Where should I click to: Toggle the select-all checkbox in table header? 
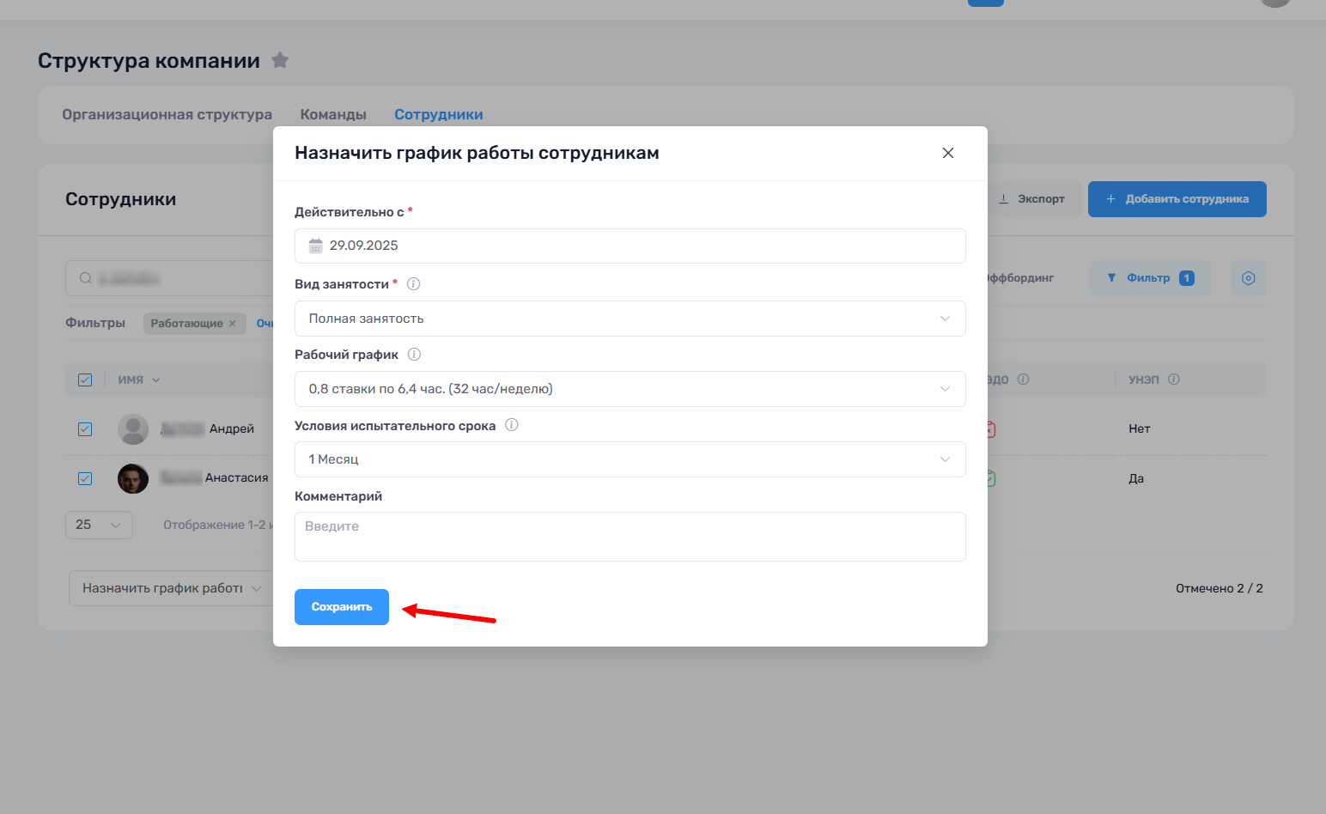pos(85,380)
